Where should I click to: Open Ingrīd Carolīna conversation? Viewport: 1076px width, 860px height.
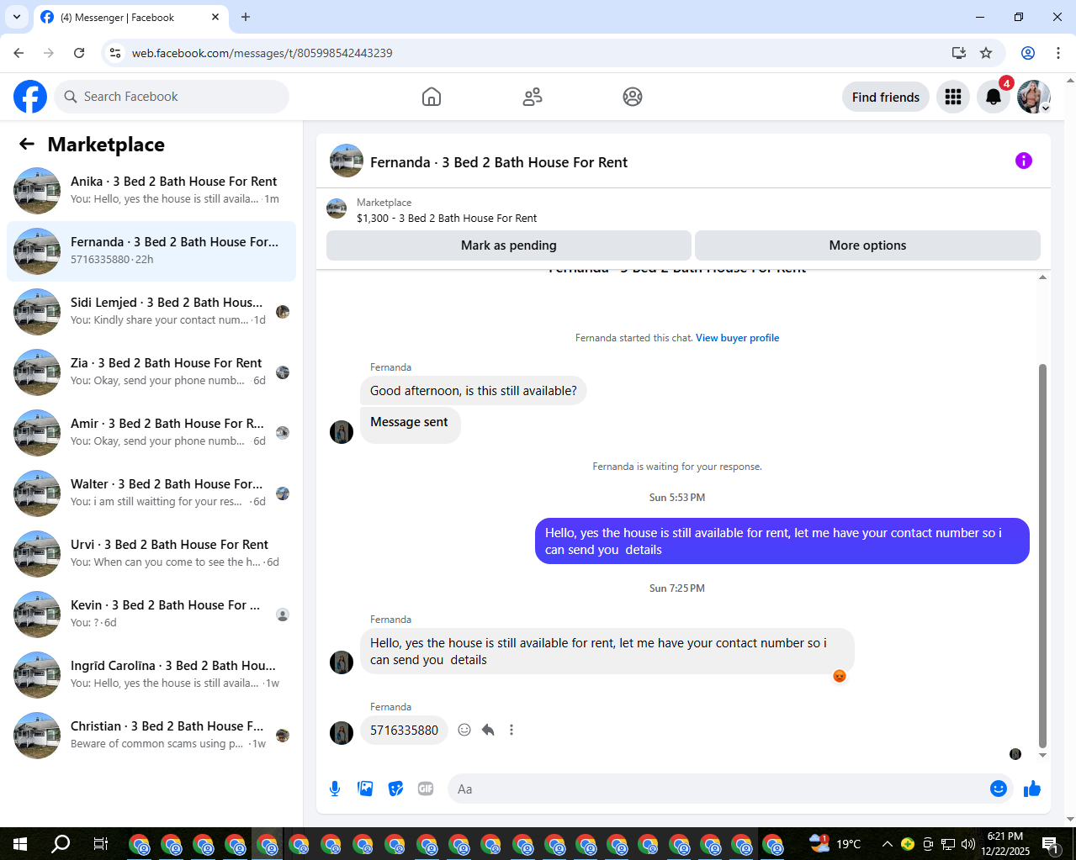pyautogui.click(x=151, y=675)
